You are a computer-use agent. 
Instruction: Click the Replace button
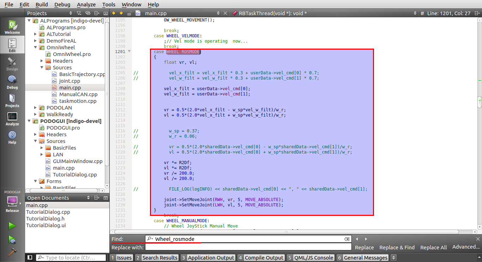coord(364,248)
